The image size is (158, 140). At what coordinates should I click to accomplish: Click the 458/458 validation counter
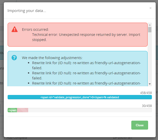pyautogui.click(x=146, y=93)
